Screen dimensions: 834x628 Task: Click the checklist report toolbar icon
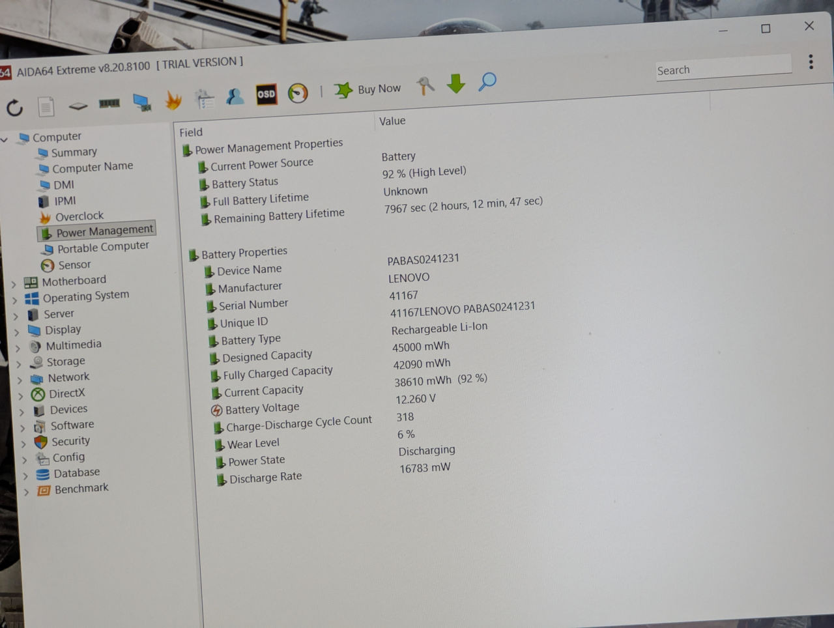(205, 99)
